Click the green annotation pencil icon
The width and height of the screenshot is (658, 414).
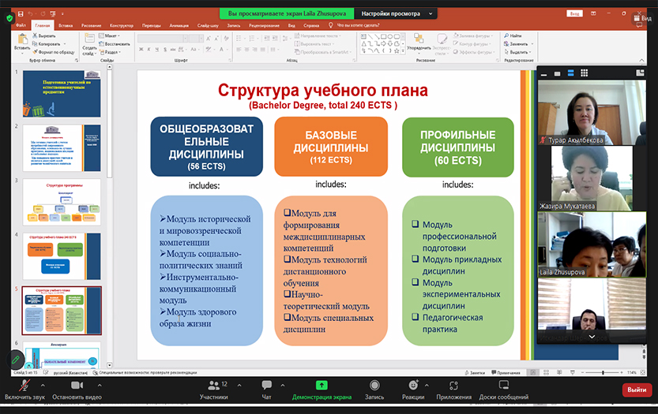(13, 360)
